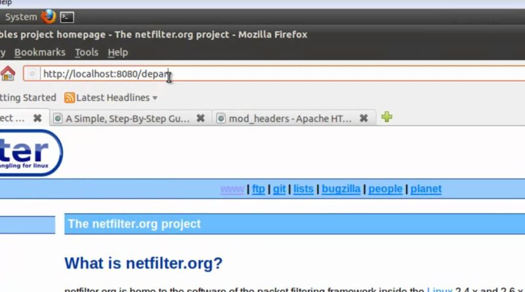
Task: Close the netfilter project tab
Action: [x=37, y=118]
